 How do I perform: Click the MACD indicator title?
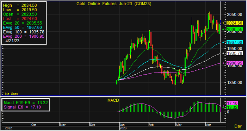tap(113, 100)
